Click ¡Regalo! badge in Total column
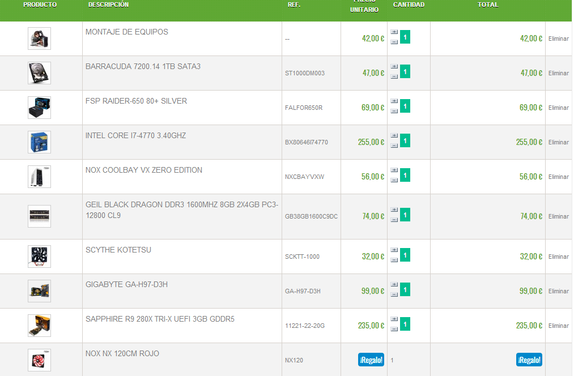 [x=529, y=360]
